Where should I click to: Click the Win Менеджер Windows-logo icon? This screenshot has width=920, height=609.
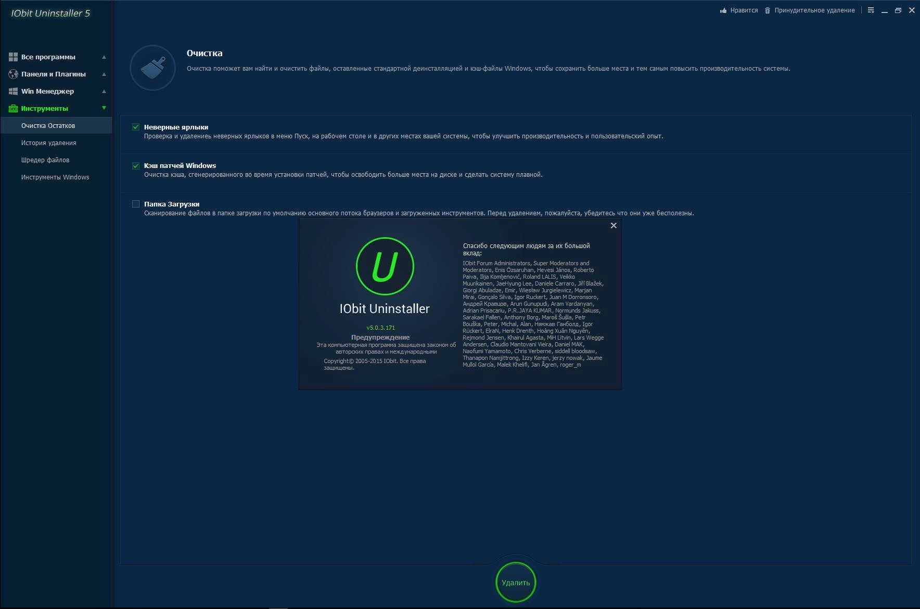tap(13, 91)
